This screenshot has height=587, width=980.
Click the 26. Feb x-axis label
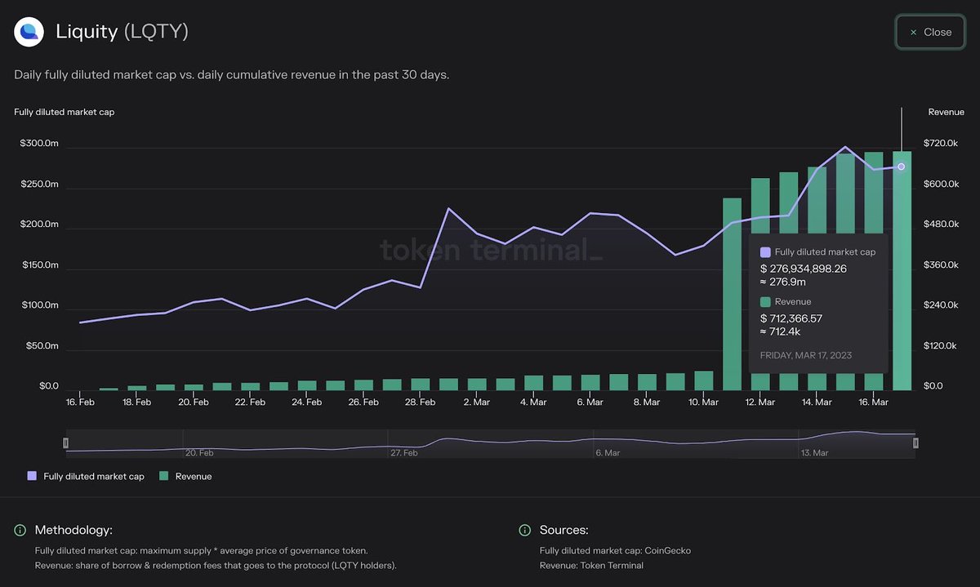coord(363,402)
